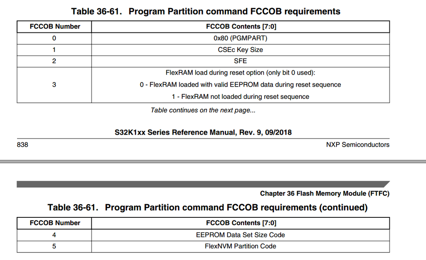
Task: Click the '1 - FlexRAM not loaded' line
Action: tap(240, 96)
